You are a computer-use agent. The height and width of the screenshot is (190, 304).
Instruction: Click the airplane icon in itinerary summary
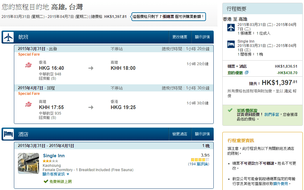[x=231, y=27]
